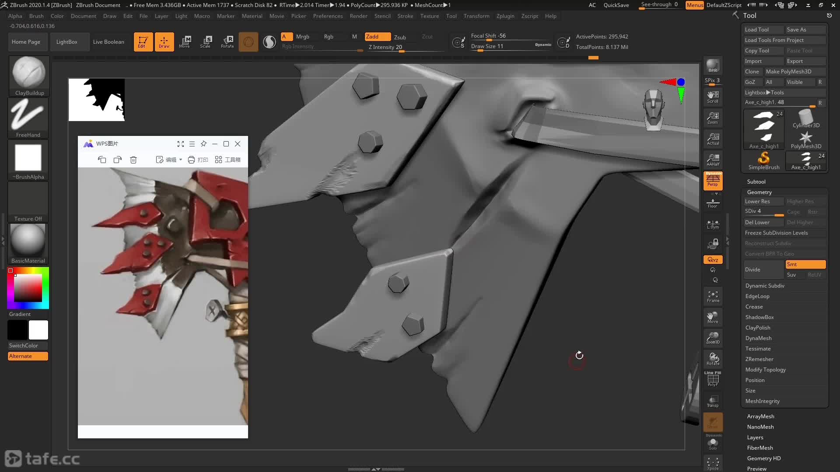Expand the Layers section
The image size is (840, 472).
point(755,437)
